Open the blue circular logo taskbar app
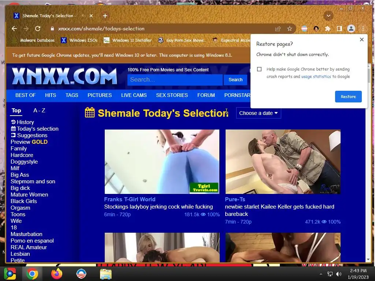Screen dimensions: 375x281 81,274
